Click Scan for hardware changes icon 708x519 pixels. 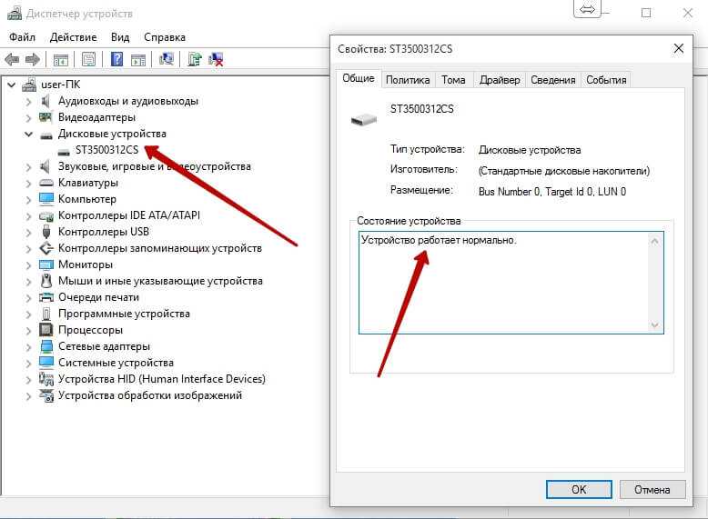(x=167, y=59)
